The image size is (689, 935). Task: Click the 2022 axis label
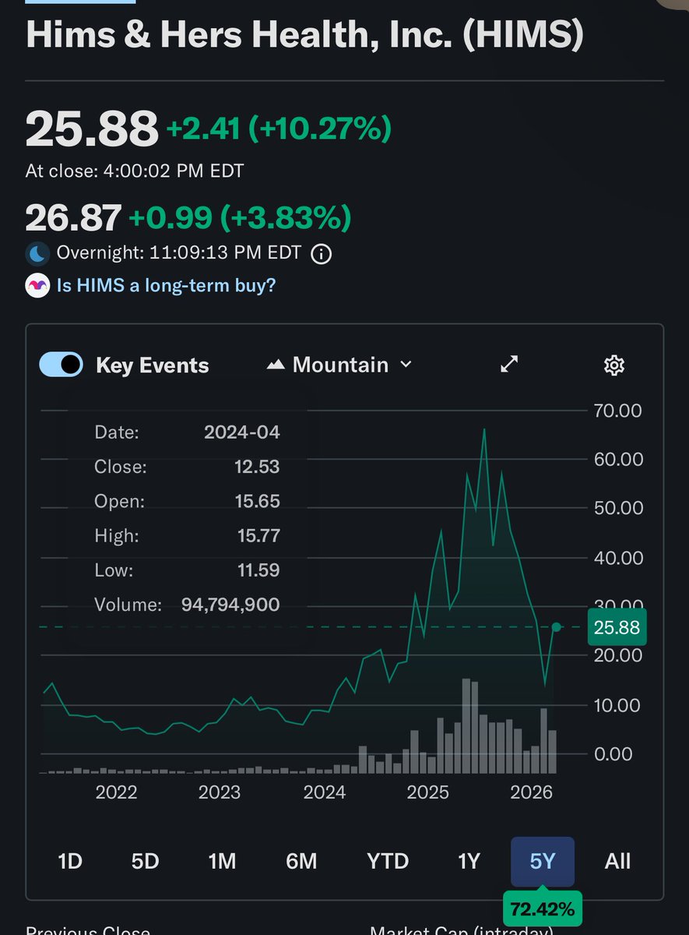116,792
